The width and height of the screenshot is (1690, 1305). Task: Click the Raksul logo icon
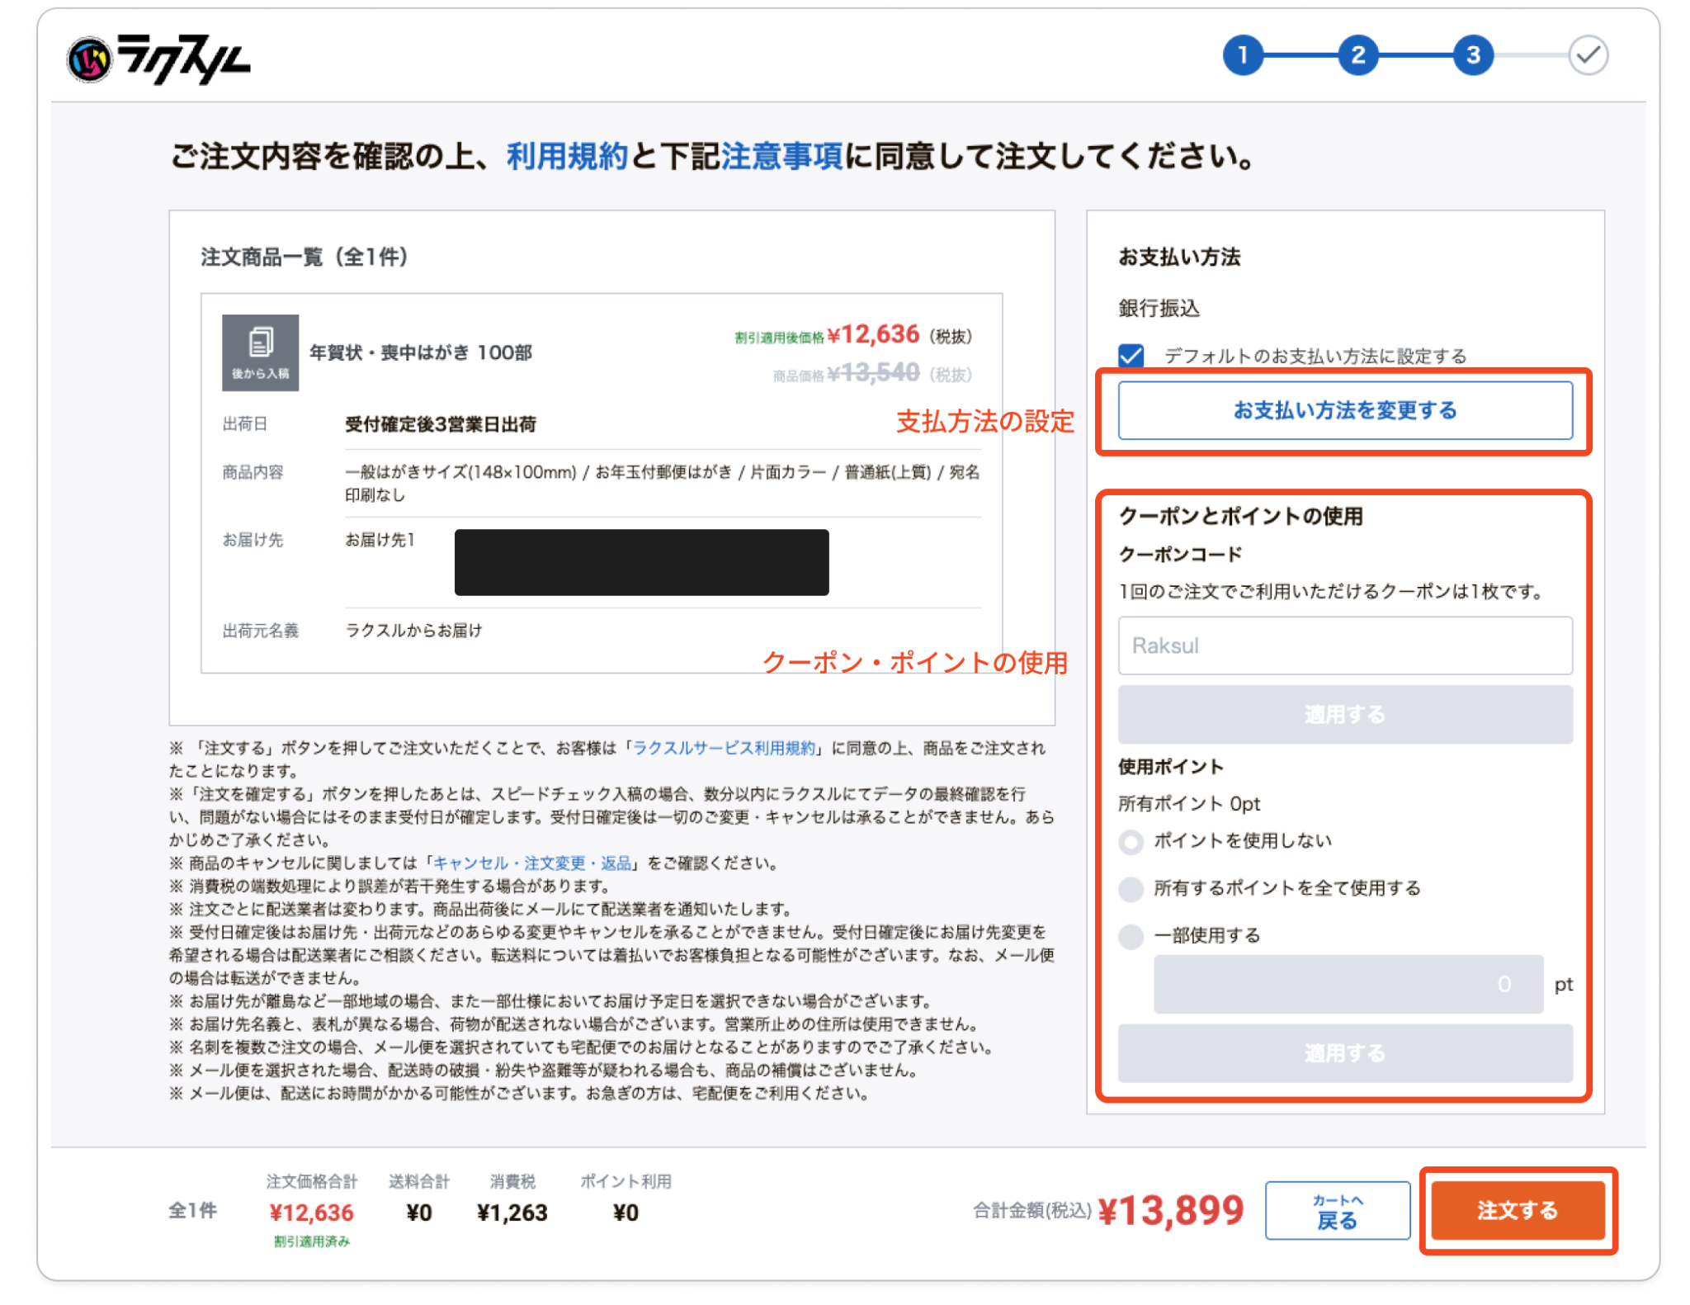pyautogui.click(x=90, y=60)
